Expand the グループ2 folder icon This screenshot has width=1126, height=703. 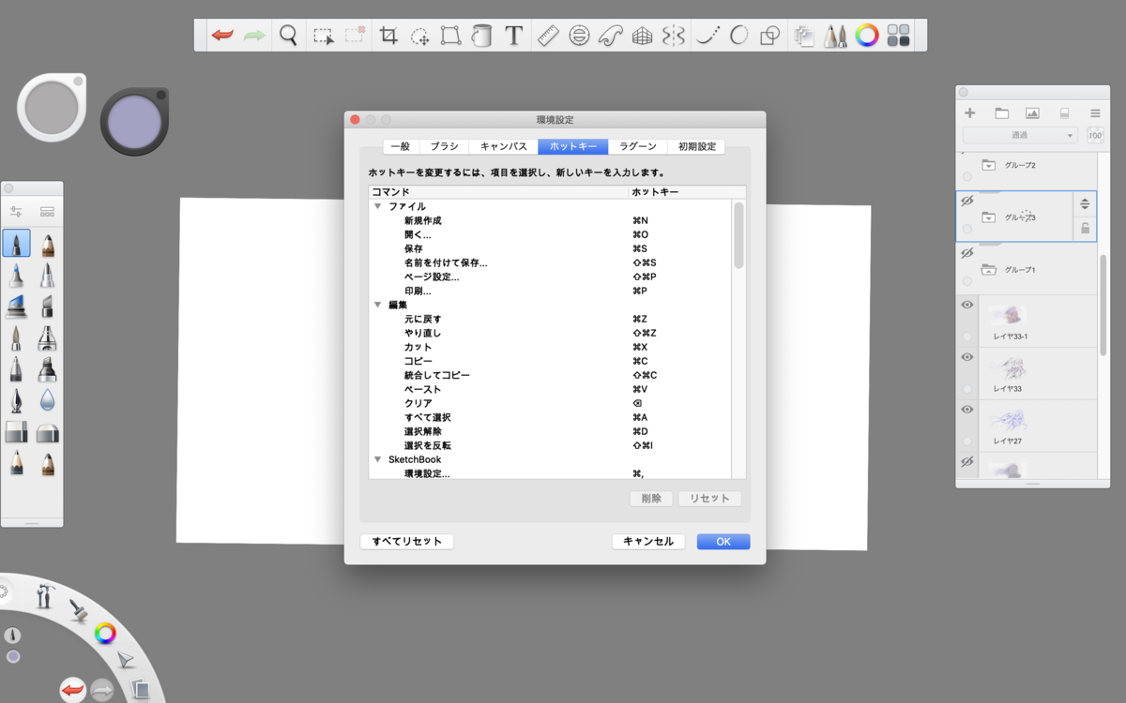point(988,165)
